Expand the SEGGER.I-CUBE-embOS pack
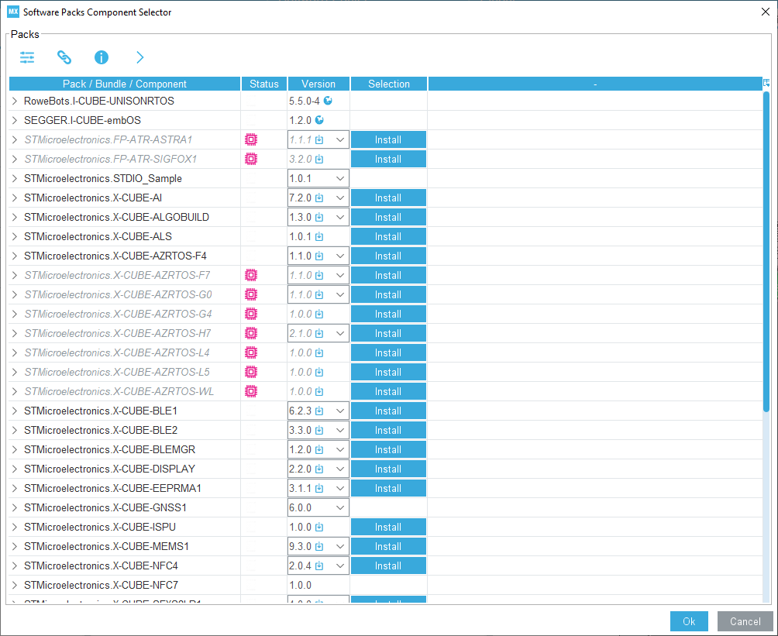The image size is (778, 636). (x=15, y=120)
